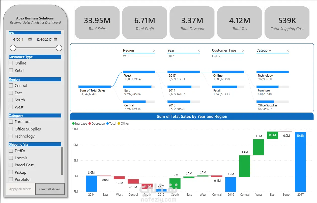Select the Technology bar in decomposition tree

(272, 72)
